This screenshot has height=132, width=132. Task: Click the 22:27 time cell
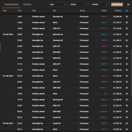(x=20, y=123)
